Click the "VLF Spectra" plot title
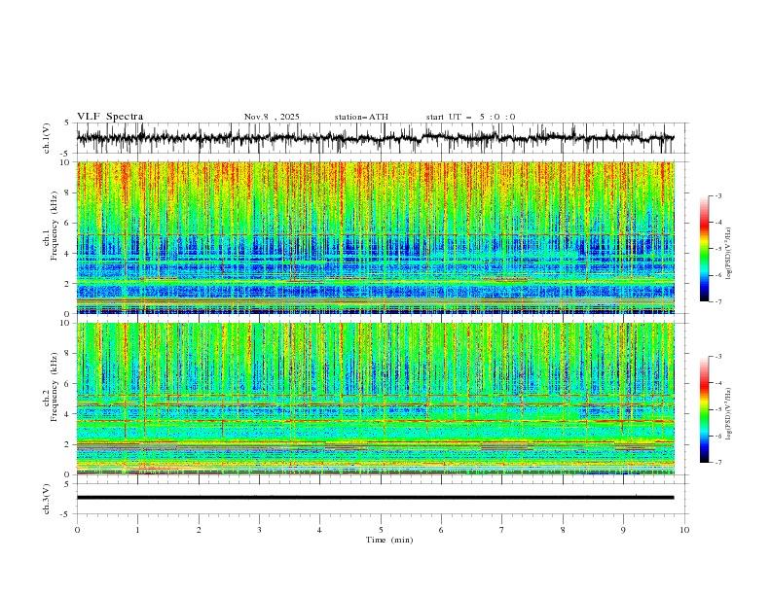771x595 pixels. [x=110, y=117]
